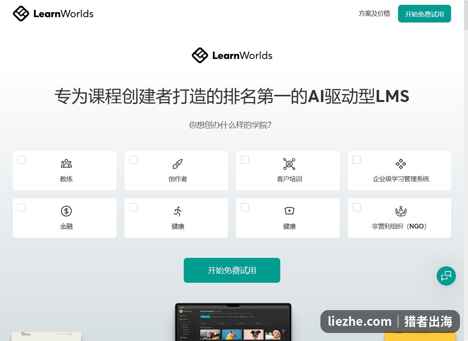
Task: Click the large 开始免费试用 button below the cards
Action: (x=232, y=270)
